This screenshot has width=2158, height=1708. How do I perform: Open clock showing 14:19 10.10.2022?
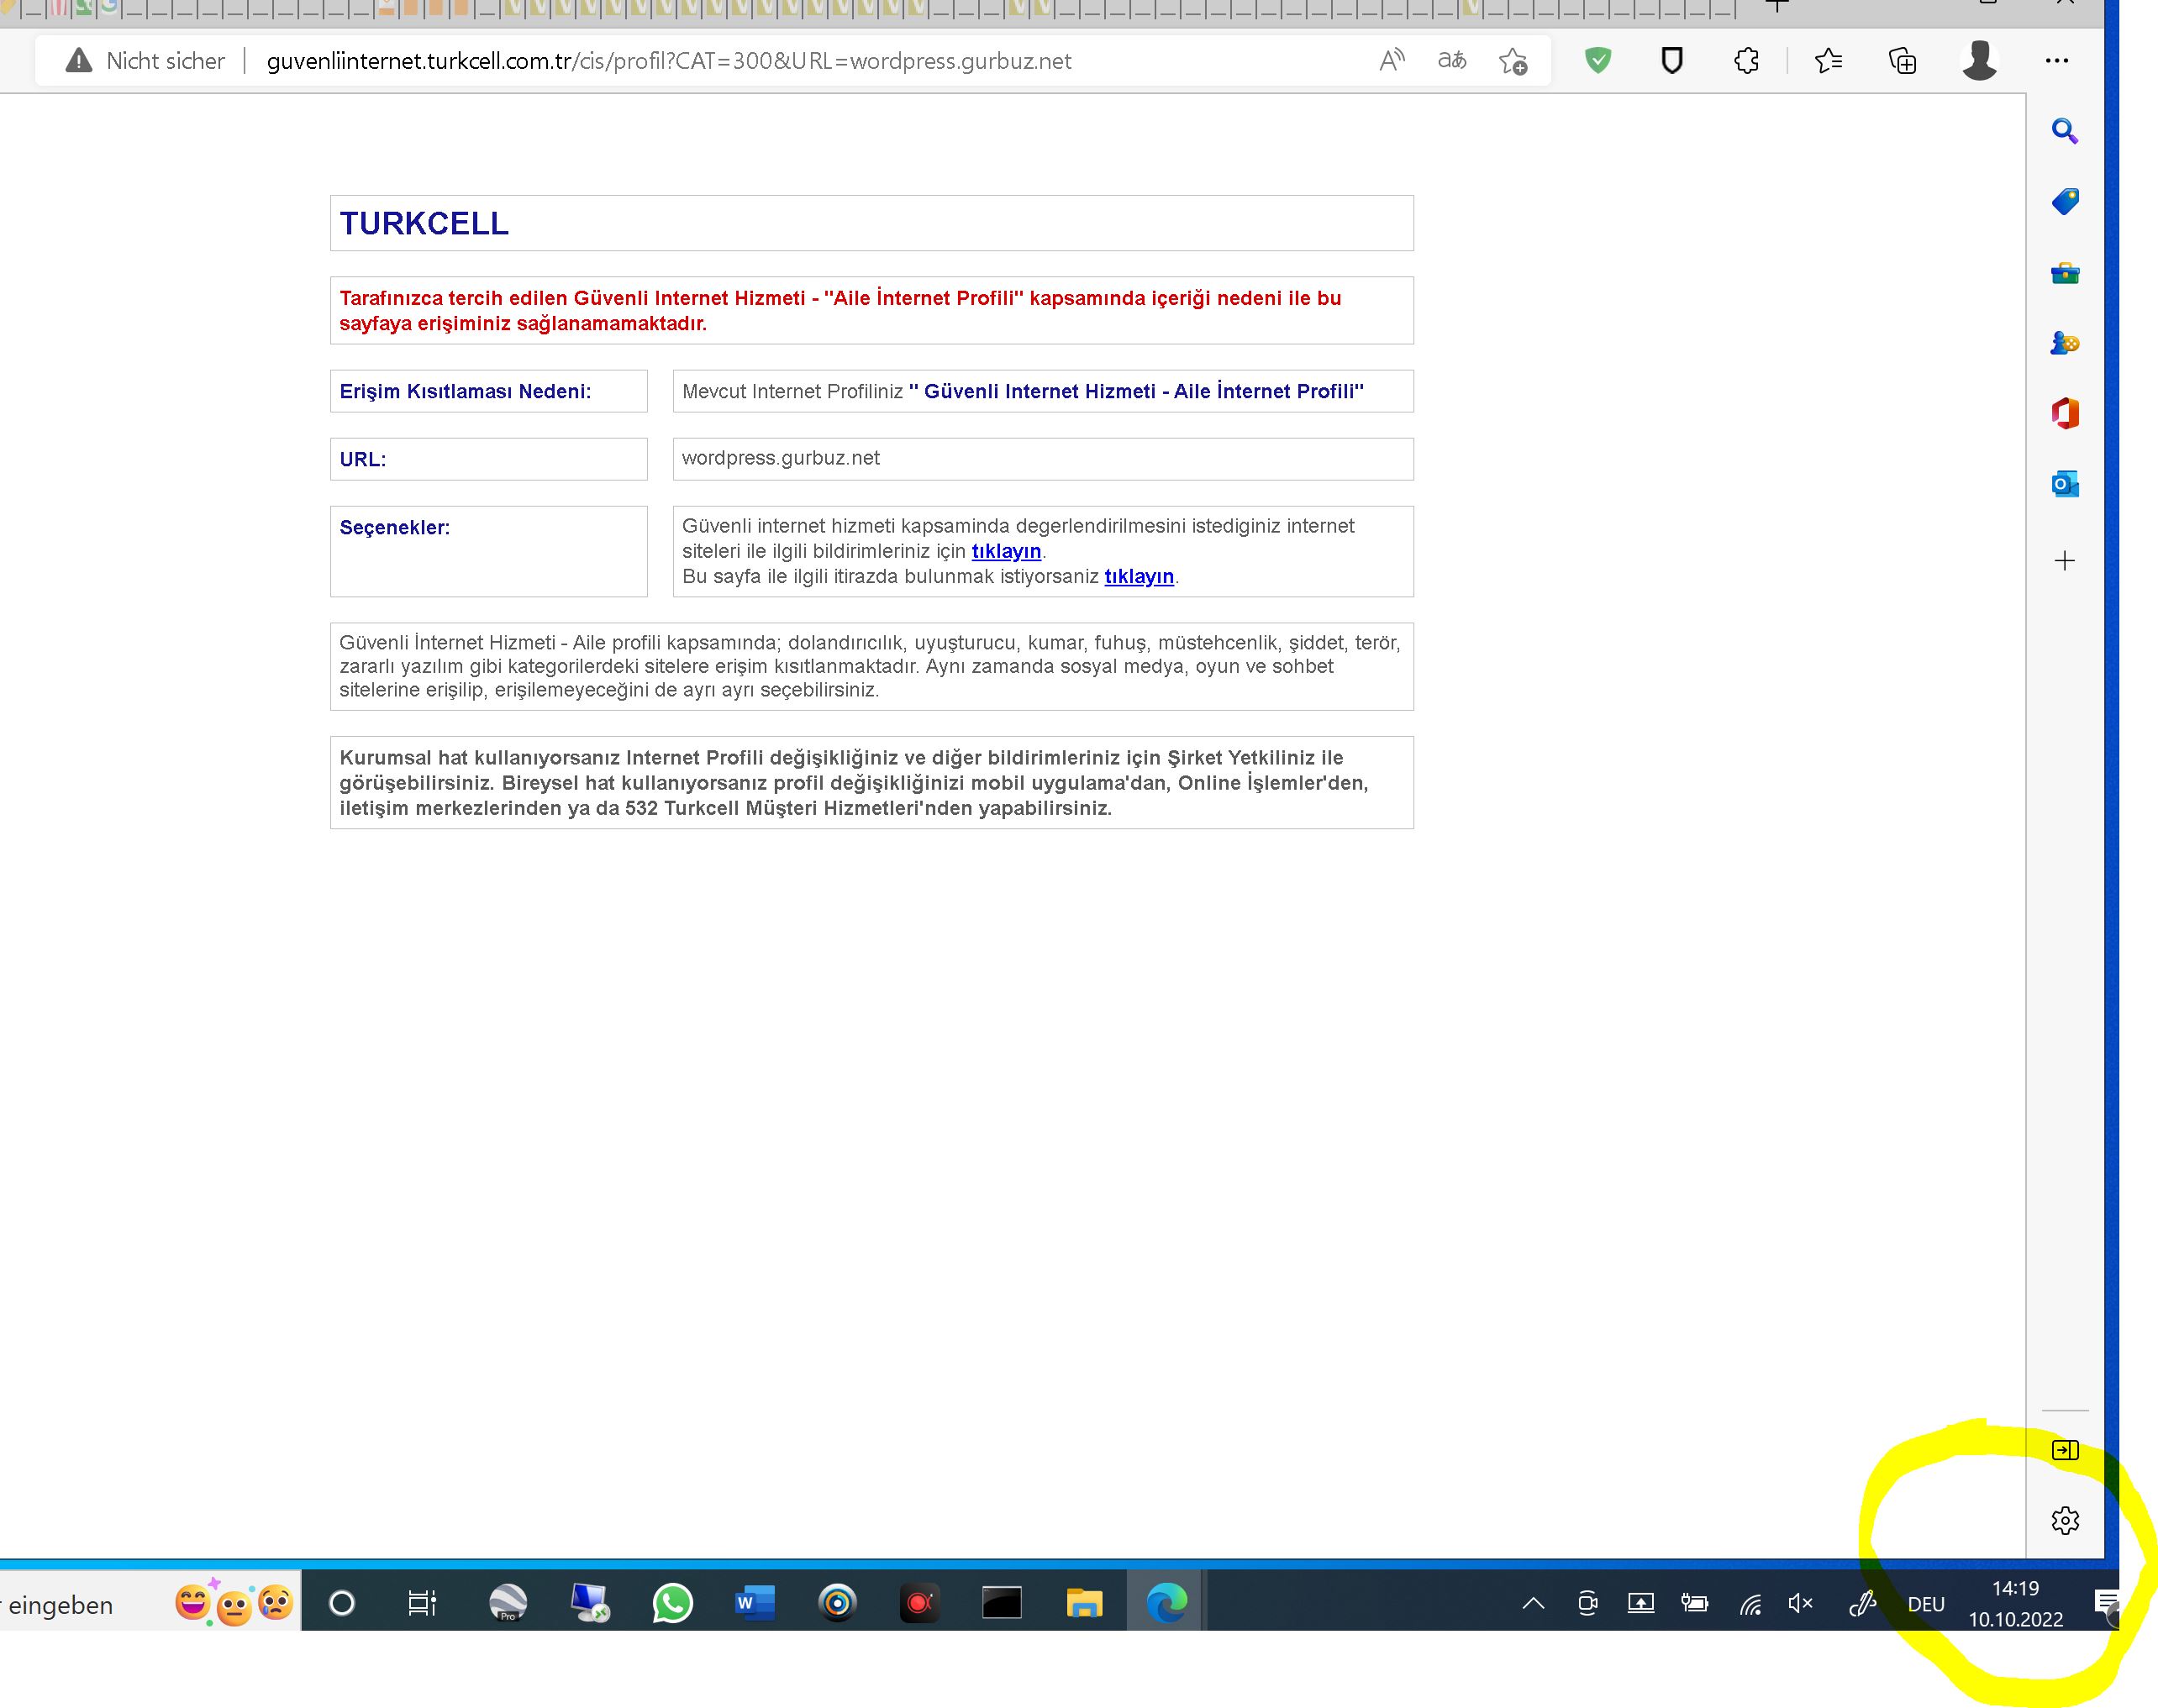[2015, 1604]
